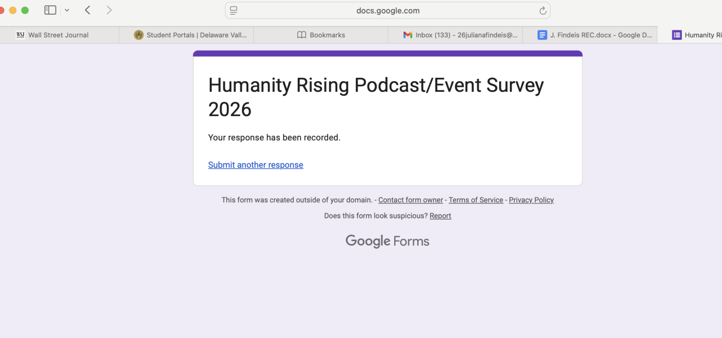The width and height of the screenshot is (722, 338).
Task: Select the Bookmarks tab
Action: tap(321, 35)
